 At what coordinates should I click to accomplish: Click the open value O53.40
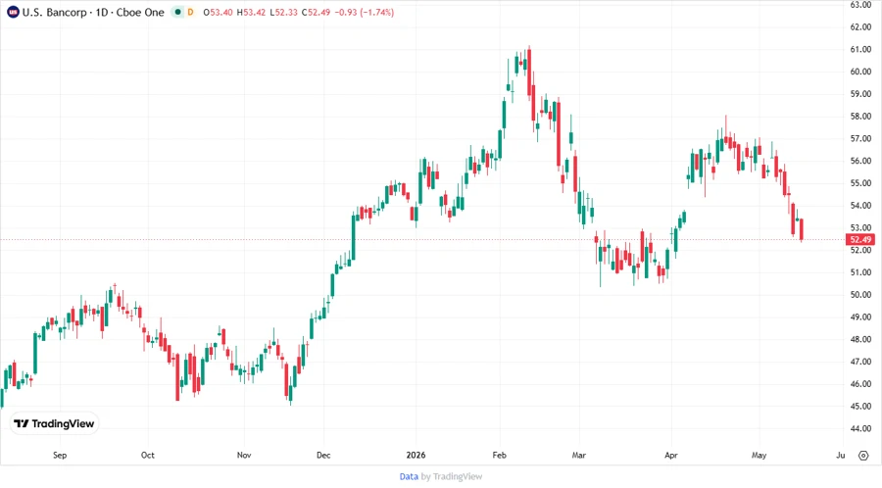tap(218, 13)
